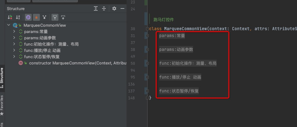297x127 pixels.
Task: Open the Structure tool window tab
Action: [2, 78]
